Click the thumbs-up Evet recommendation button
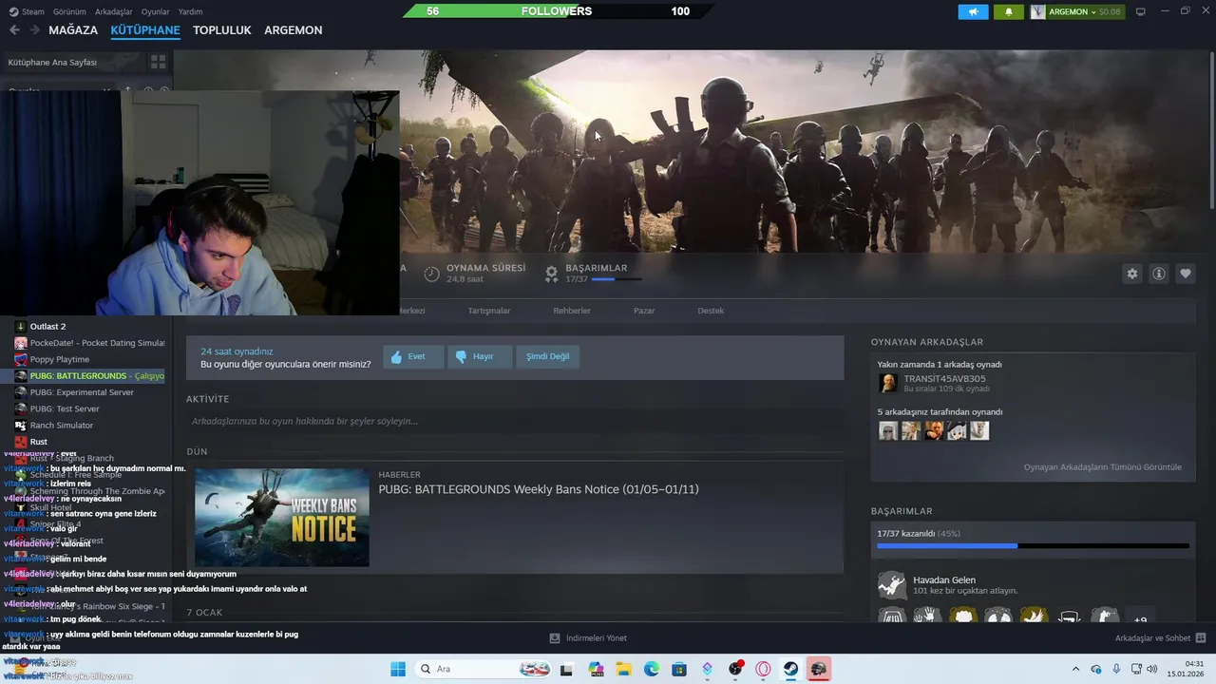This screenshot has width=1216, height=684. [x=413, y=356]
